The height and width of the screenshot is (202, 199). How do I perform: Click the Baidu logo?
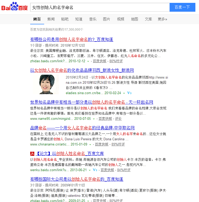14,6
